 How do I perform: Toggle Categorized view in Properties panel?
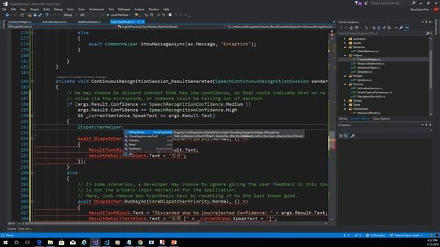point(341,136)
